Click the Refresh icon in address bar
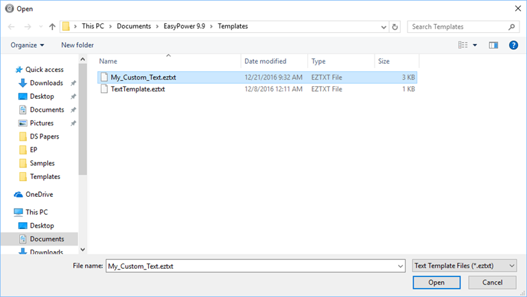Viewport: 527px width, 297px height. click(x=395, y=27)
